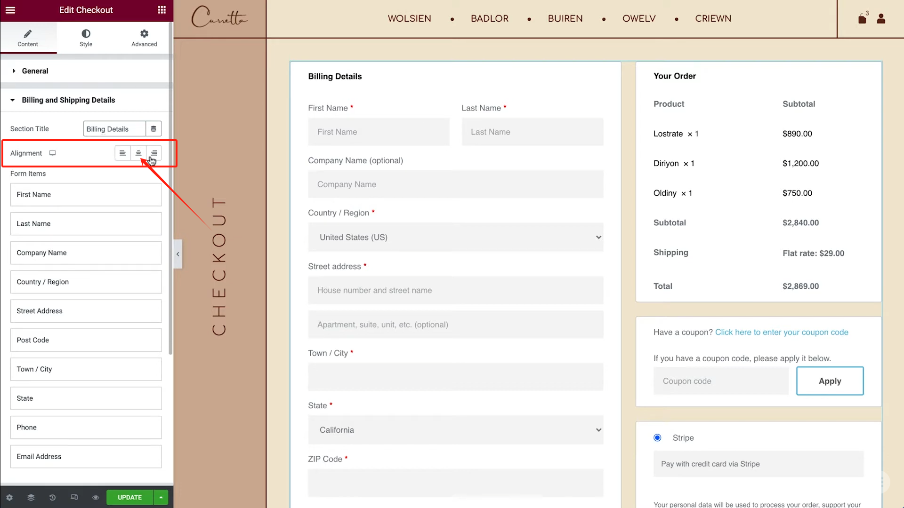This screenshot has width=904, height=508.
Task: Select the Stripe payment radio button
Action: point(657,438)
